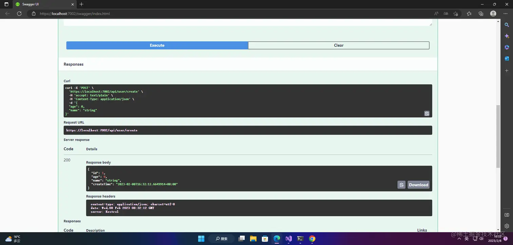Open Edge Settings and more menu
Image resolution: width=513 pixels, height=245 pixels.
(x=506, y=14)
